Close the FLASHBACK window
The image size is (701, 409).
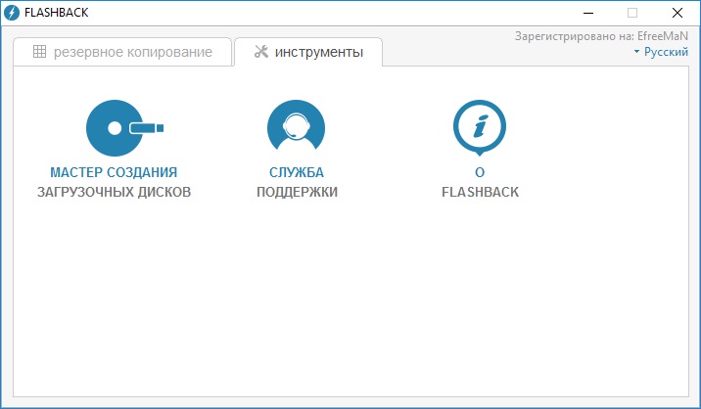pyautogui.click(x=678, y=13)
